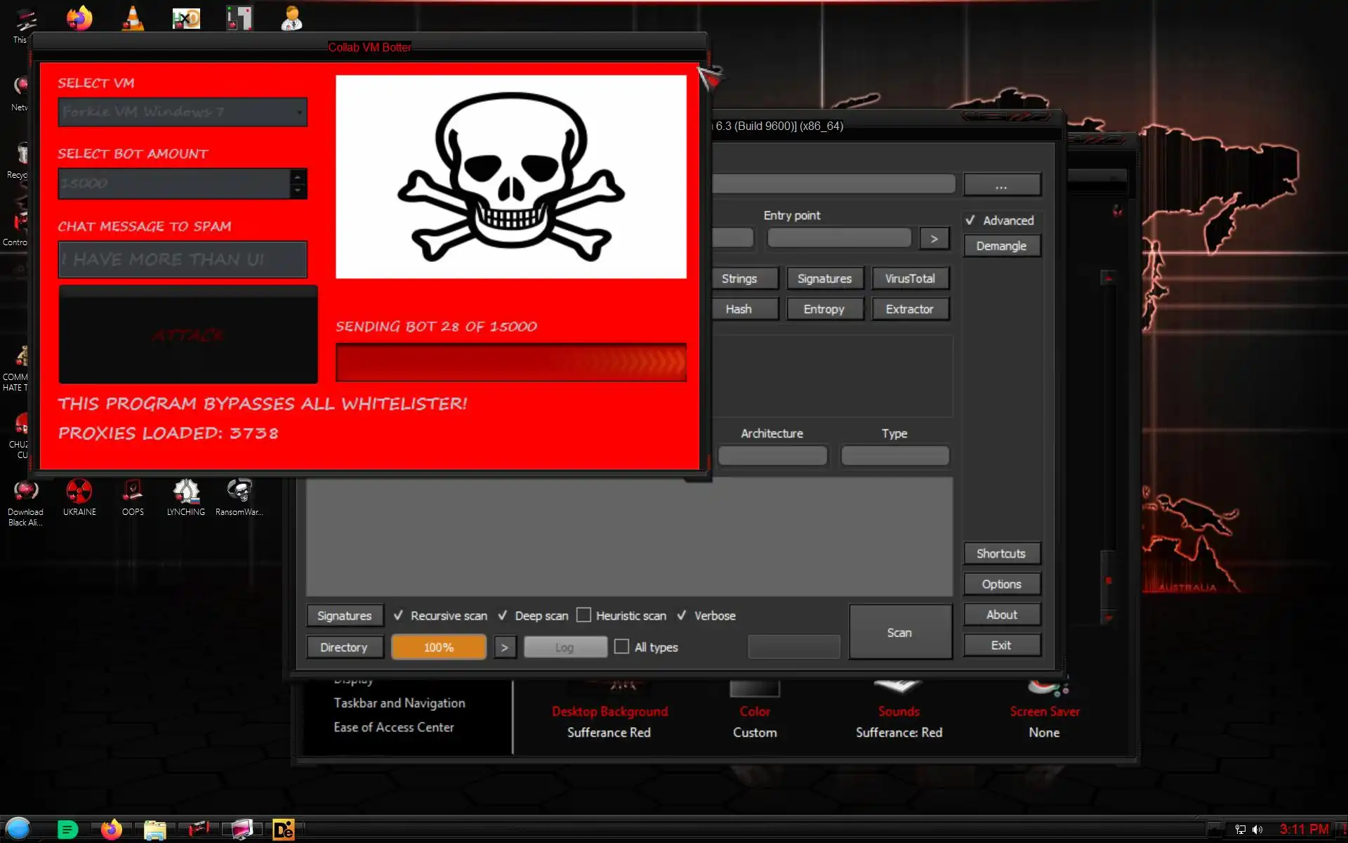Toggle the Advanced checkbox
The image size is (1348, 843).
[970, 221]
